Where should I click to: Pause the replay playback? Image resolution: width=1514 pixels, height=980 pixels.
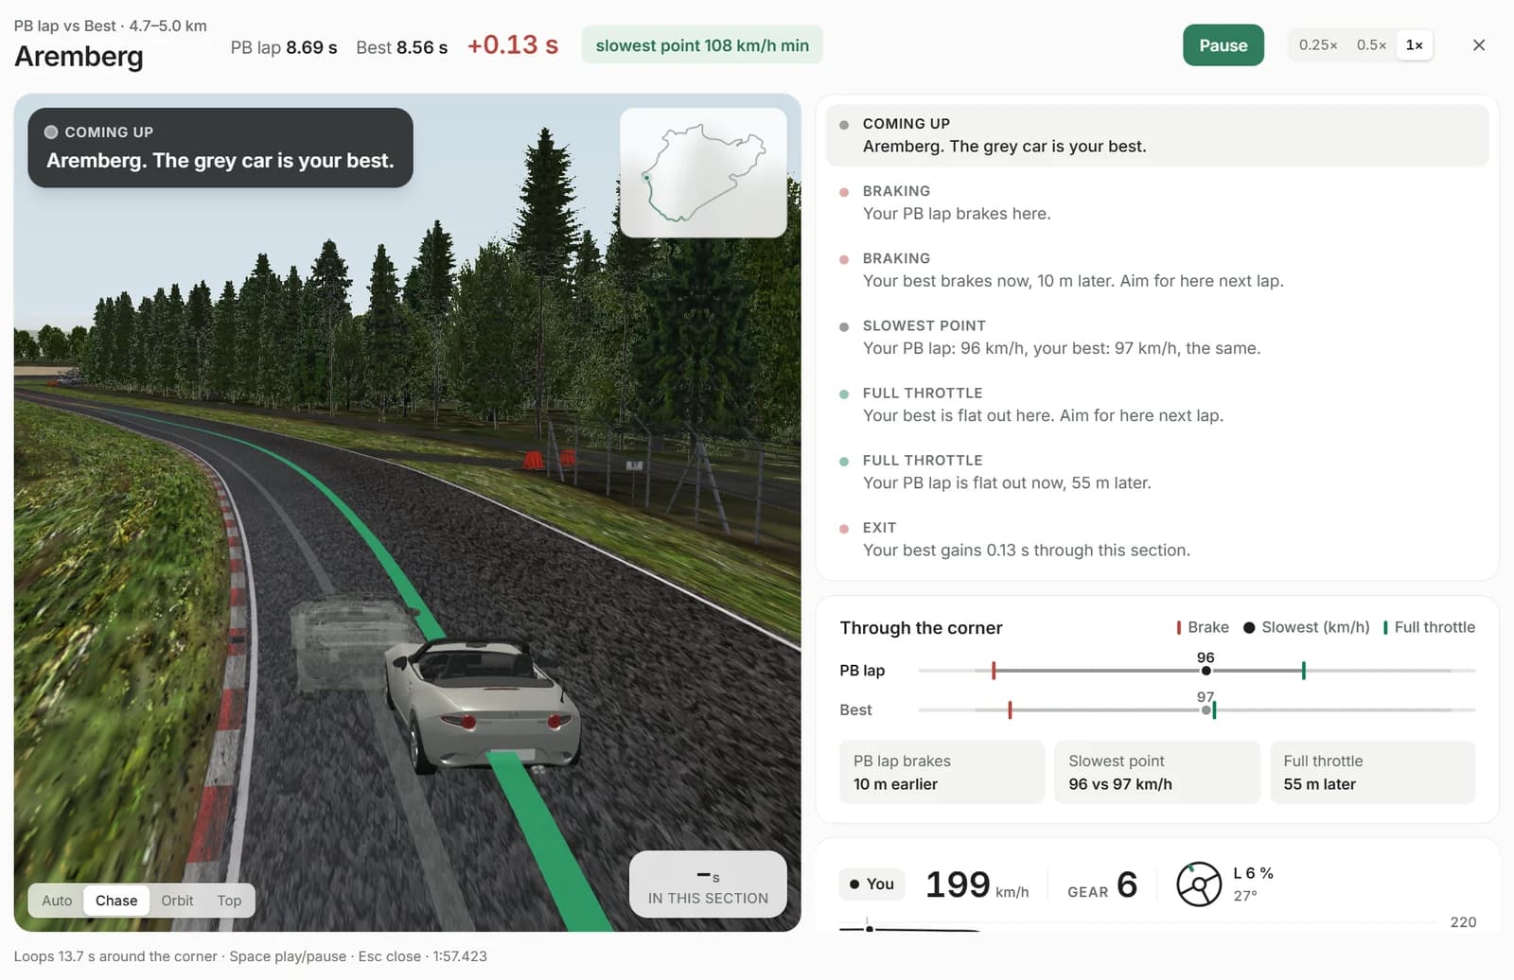point(1223,45)
